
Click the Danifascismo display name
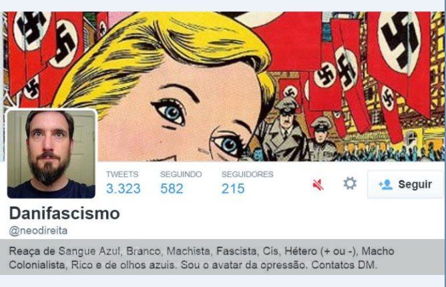65,214
